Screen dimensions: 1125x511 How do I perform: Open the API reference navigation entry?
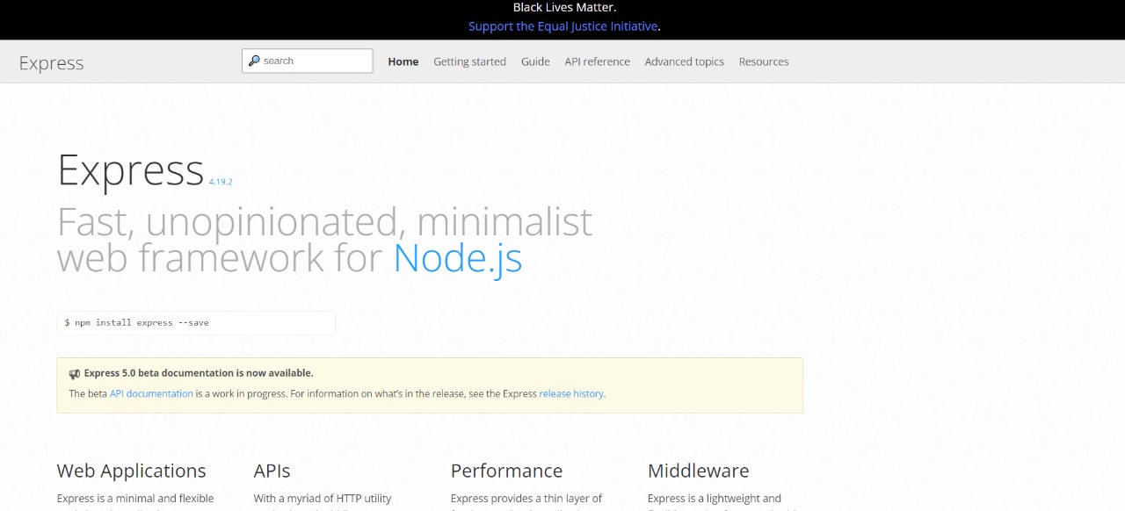click(597, 61)
